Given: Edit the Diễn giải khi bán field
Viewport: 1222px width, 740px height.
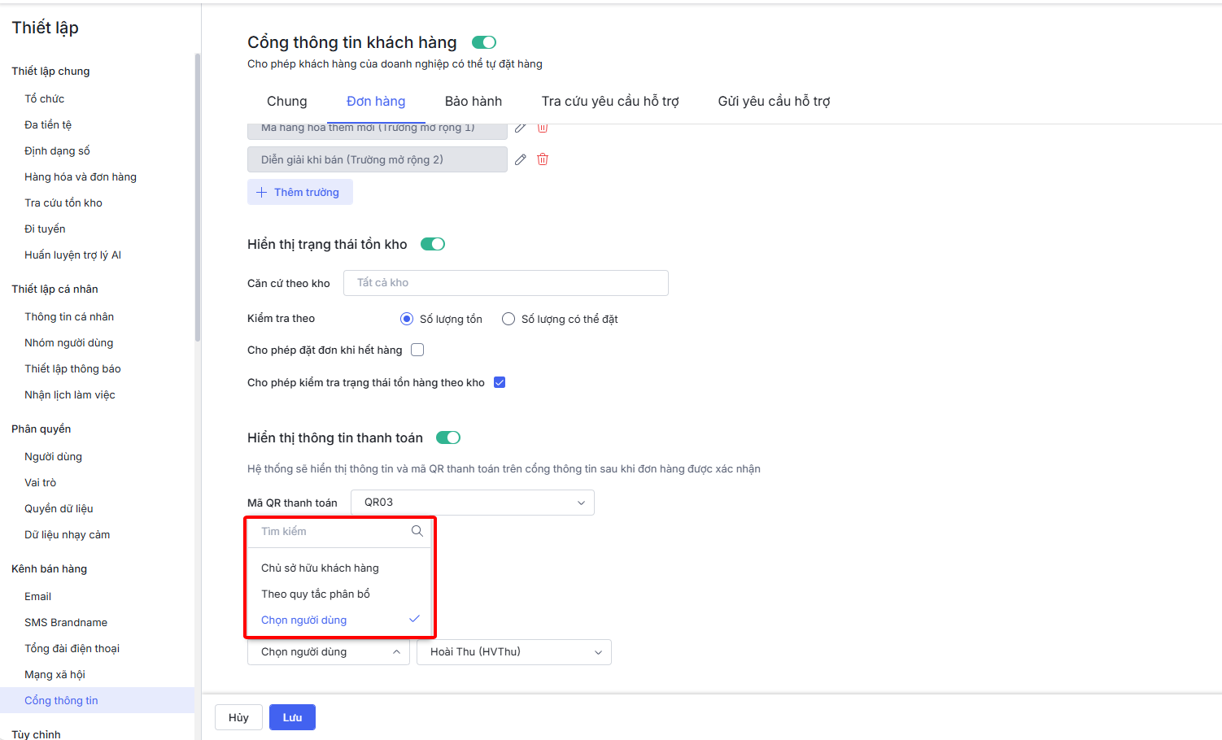Looking at the screenshot, I should (x=521, y=159).
